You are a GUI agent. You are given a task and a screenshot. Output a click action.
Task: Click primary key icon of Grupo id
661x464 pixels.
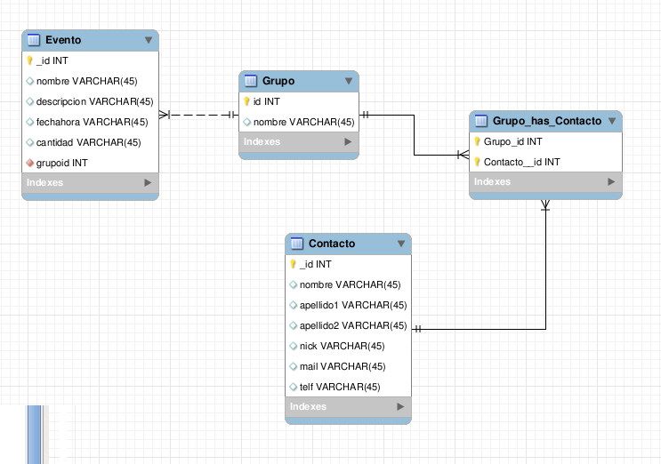pyautogui.click(x=247, y=101)
